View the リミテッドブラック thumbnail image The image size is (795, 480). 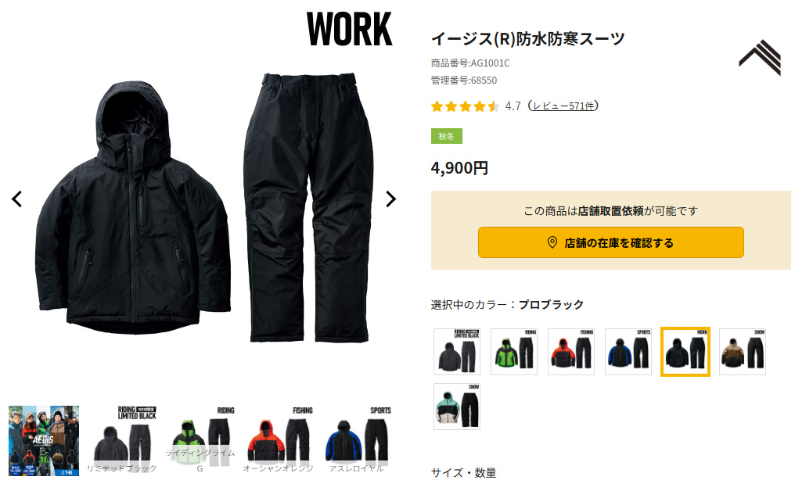point(122,440)
